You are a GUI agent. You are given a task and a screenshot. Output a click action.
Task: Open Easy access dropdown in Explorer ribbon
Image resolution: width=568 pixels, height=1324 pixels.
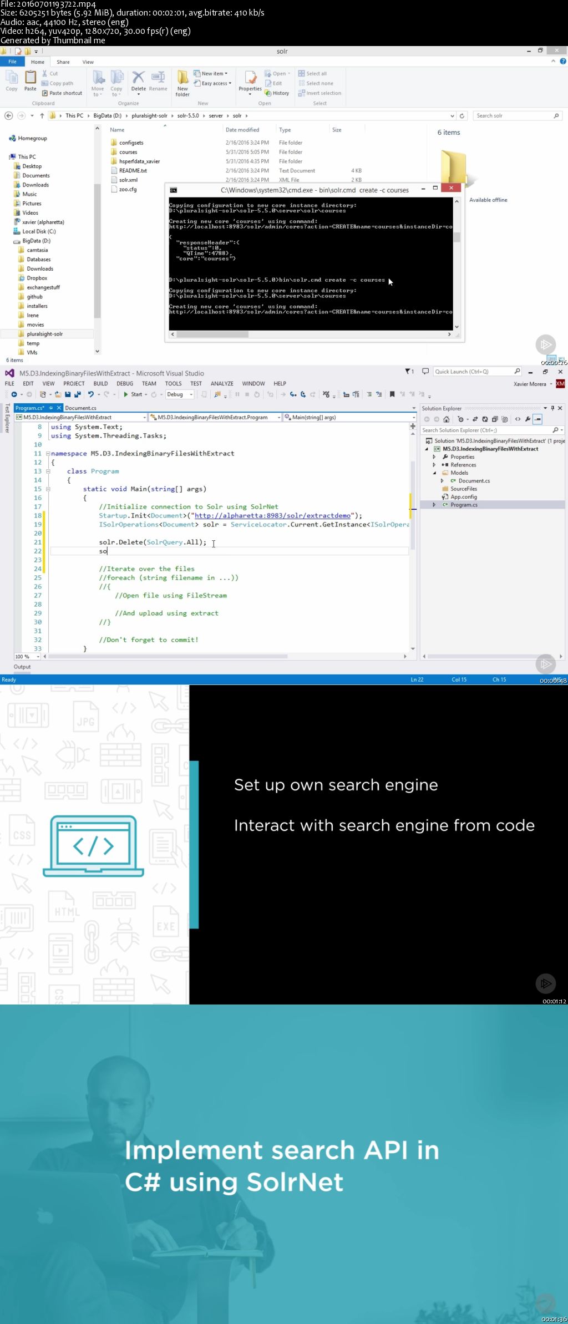(x=212, y=83)
